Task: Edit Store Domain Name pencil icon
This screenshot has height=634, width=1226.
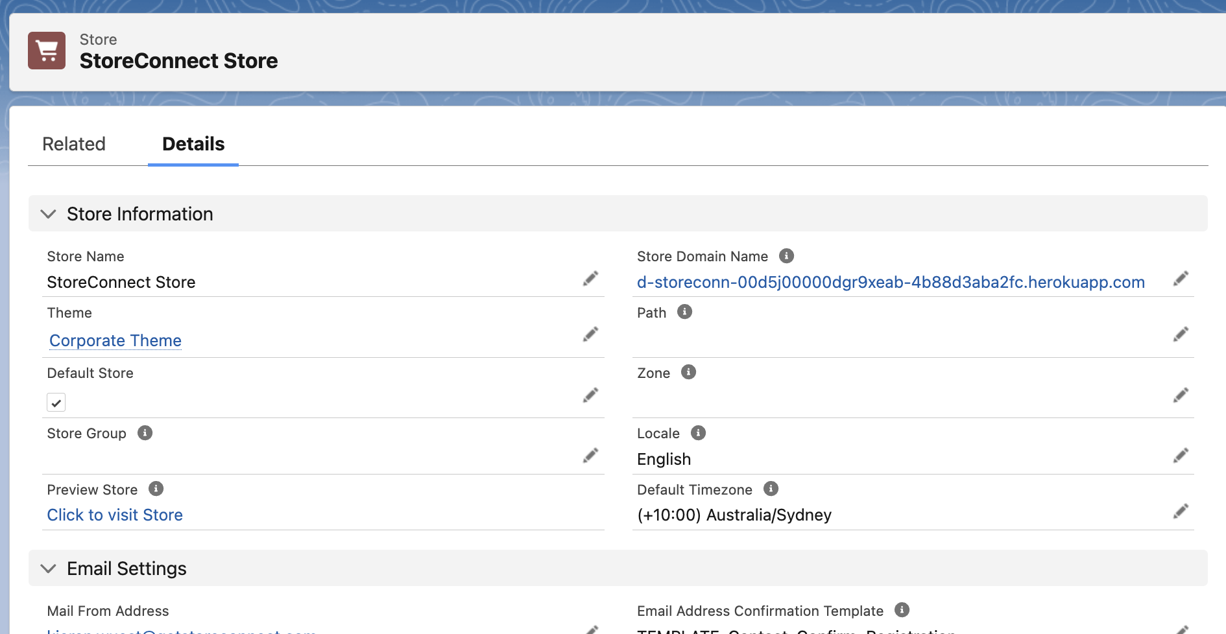Action: point(1181,279)
